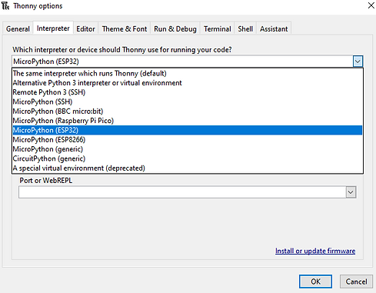
Task: Open the Run & Debug tab
Action: tap(175, 28)
